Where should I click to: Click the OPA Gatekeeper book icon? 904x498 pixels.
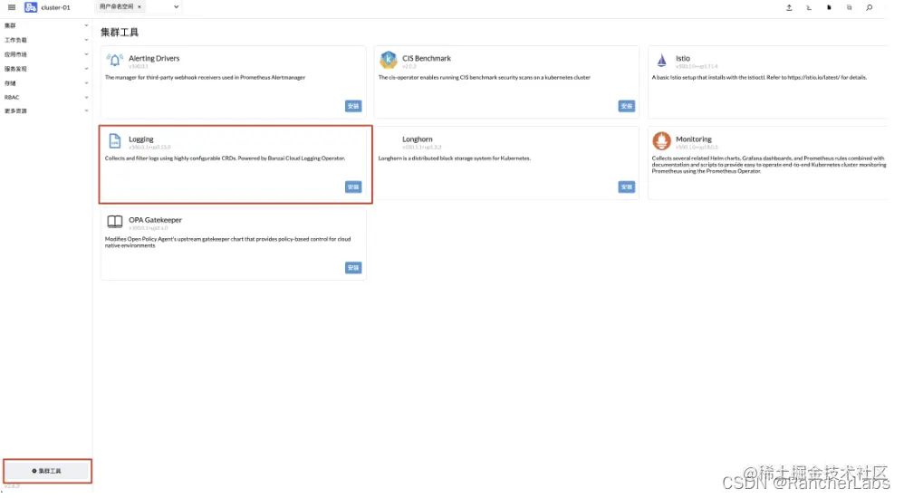click(x=115, y=221)
